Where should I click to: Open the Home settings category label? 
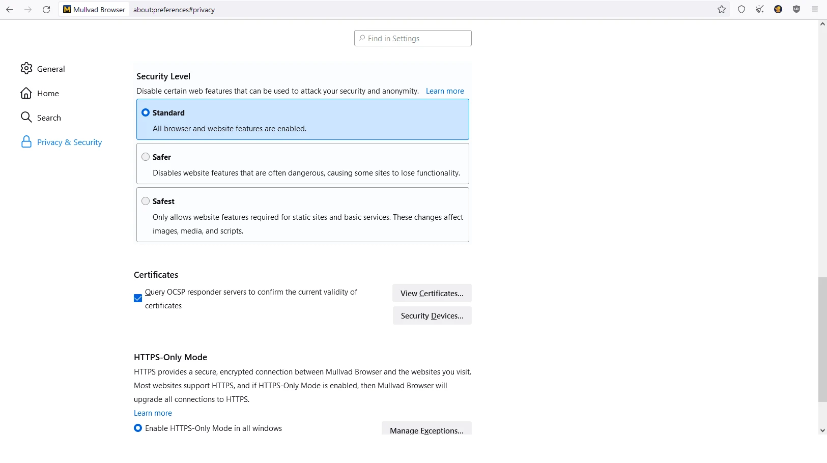click(48, 93)
